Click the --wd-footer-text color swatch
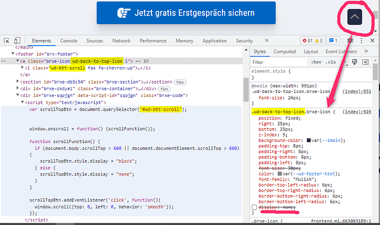 pos(279,174)
